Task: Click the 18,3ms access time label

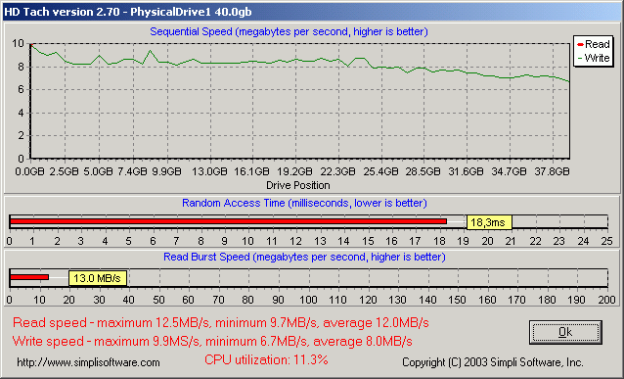Action: [x=489, y=222]
